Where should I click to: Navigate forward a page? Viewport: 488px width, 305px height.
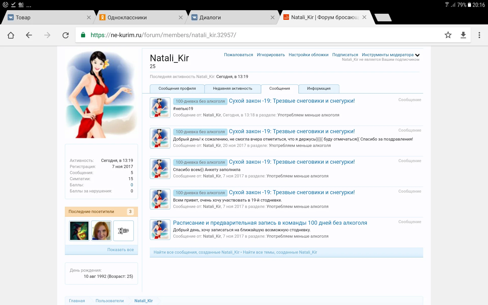pos(47,35)
